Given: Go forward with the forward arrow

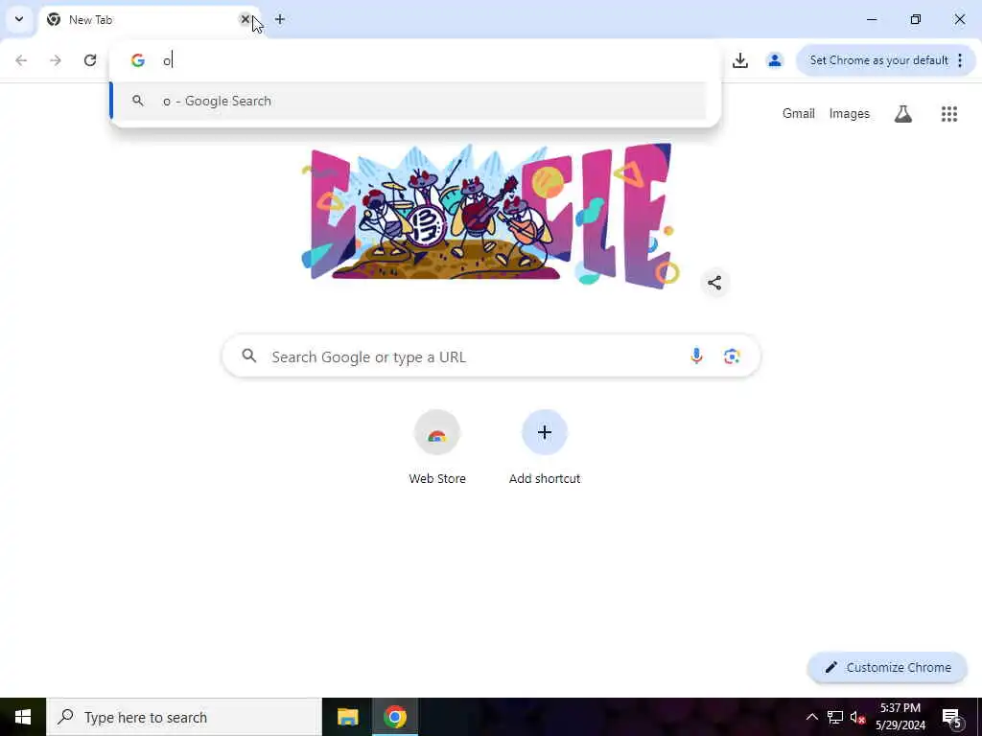Looking at the screenshot, I should (x=56, y=60).
